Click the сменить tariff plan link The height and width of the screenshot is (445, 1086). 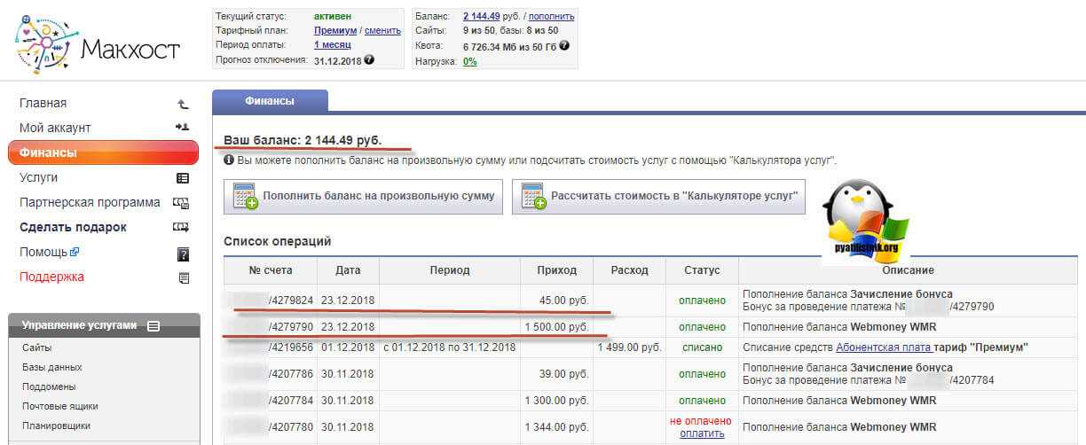coord(382,30)
